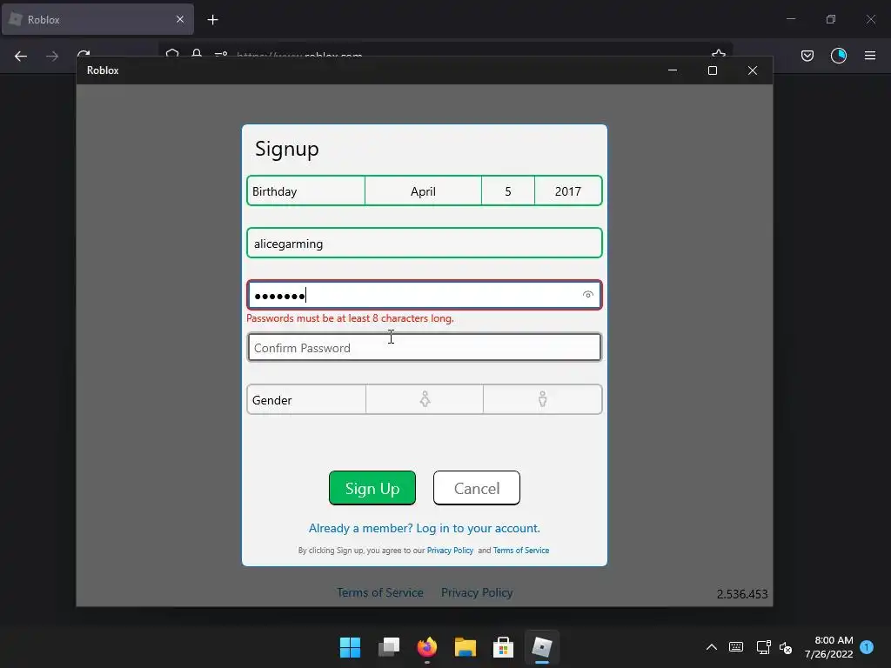Click the username field with alicegarming
The width and height of the screenshot is (891, 668).
[425, 244]
